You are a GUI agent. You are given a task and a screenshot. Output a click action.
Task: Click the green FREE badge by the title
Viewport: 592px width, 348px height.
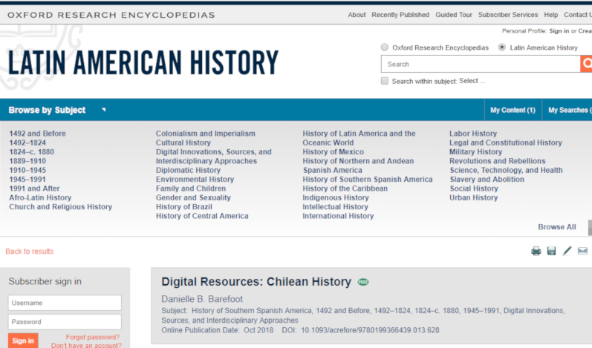[363, 282]
